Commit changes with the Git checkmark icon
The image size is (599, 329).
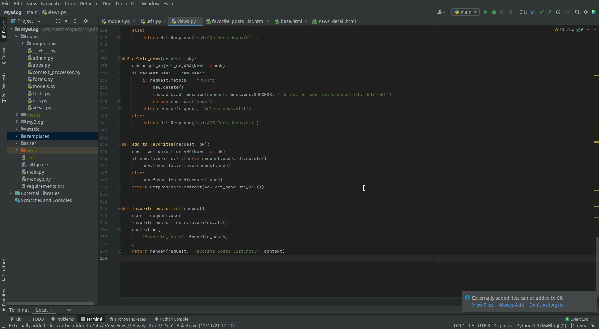(x=541, y=12)
